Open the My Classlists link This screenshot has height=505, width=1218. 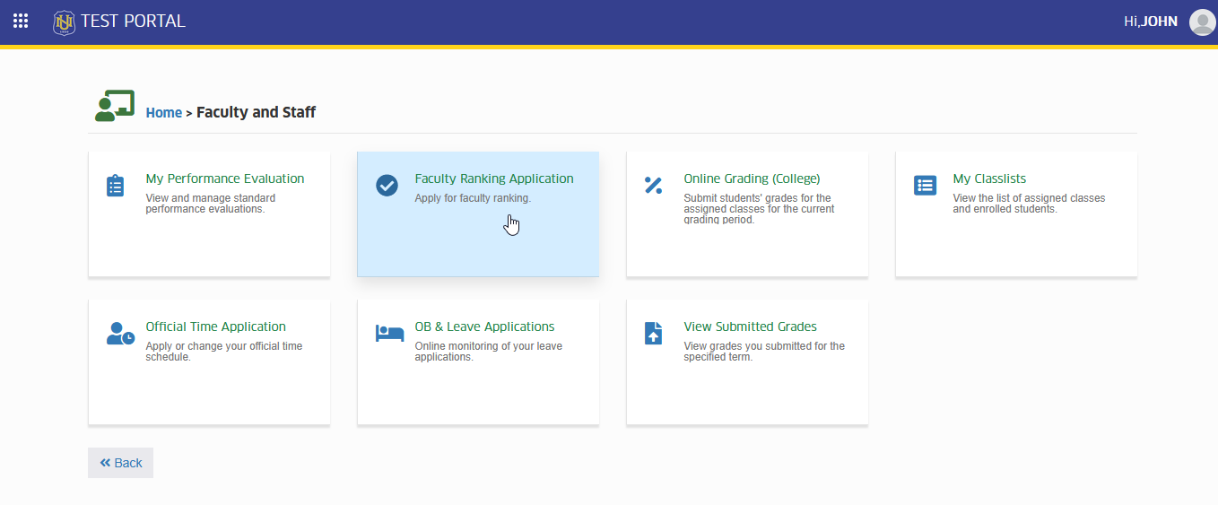coord(989,178)
